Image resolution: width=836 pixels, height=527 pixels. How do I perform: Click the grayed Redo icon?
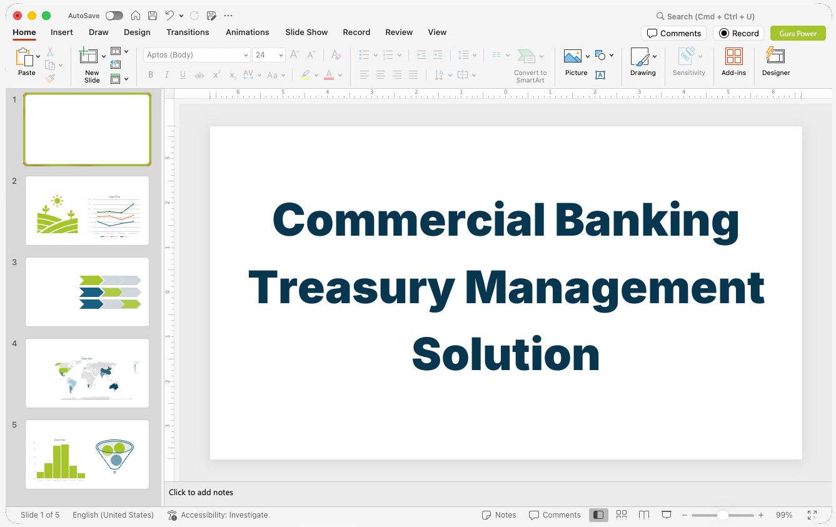(194, 16)
